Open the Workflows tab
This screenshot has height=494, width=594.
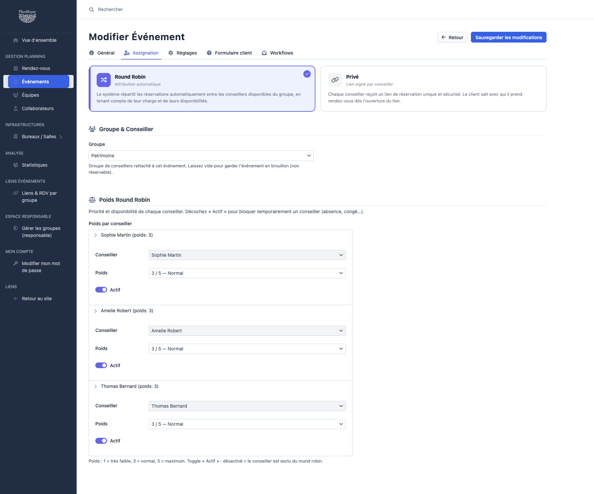tap(277, 53)
